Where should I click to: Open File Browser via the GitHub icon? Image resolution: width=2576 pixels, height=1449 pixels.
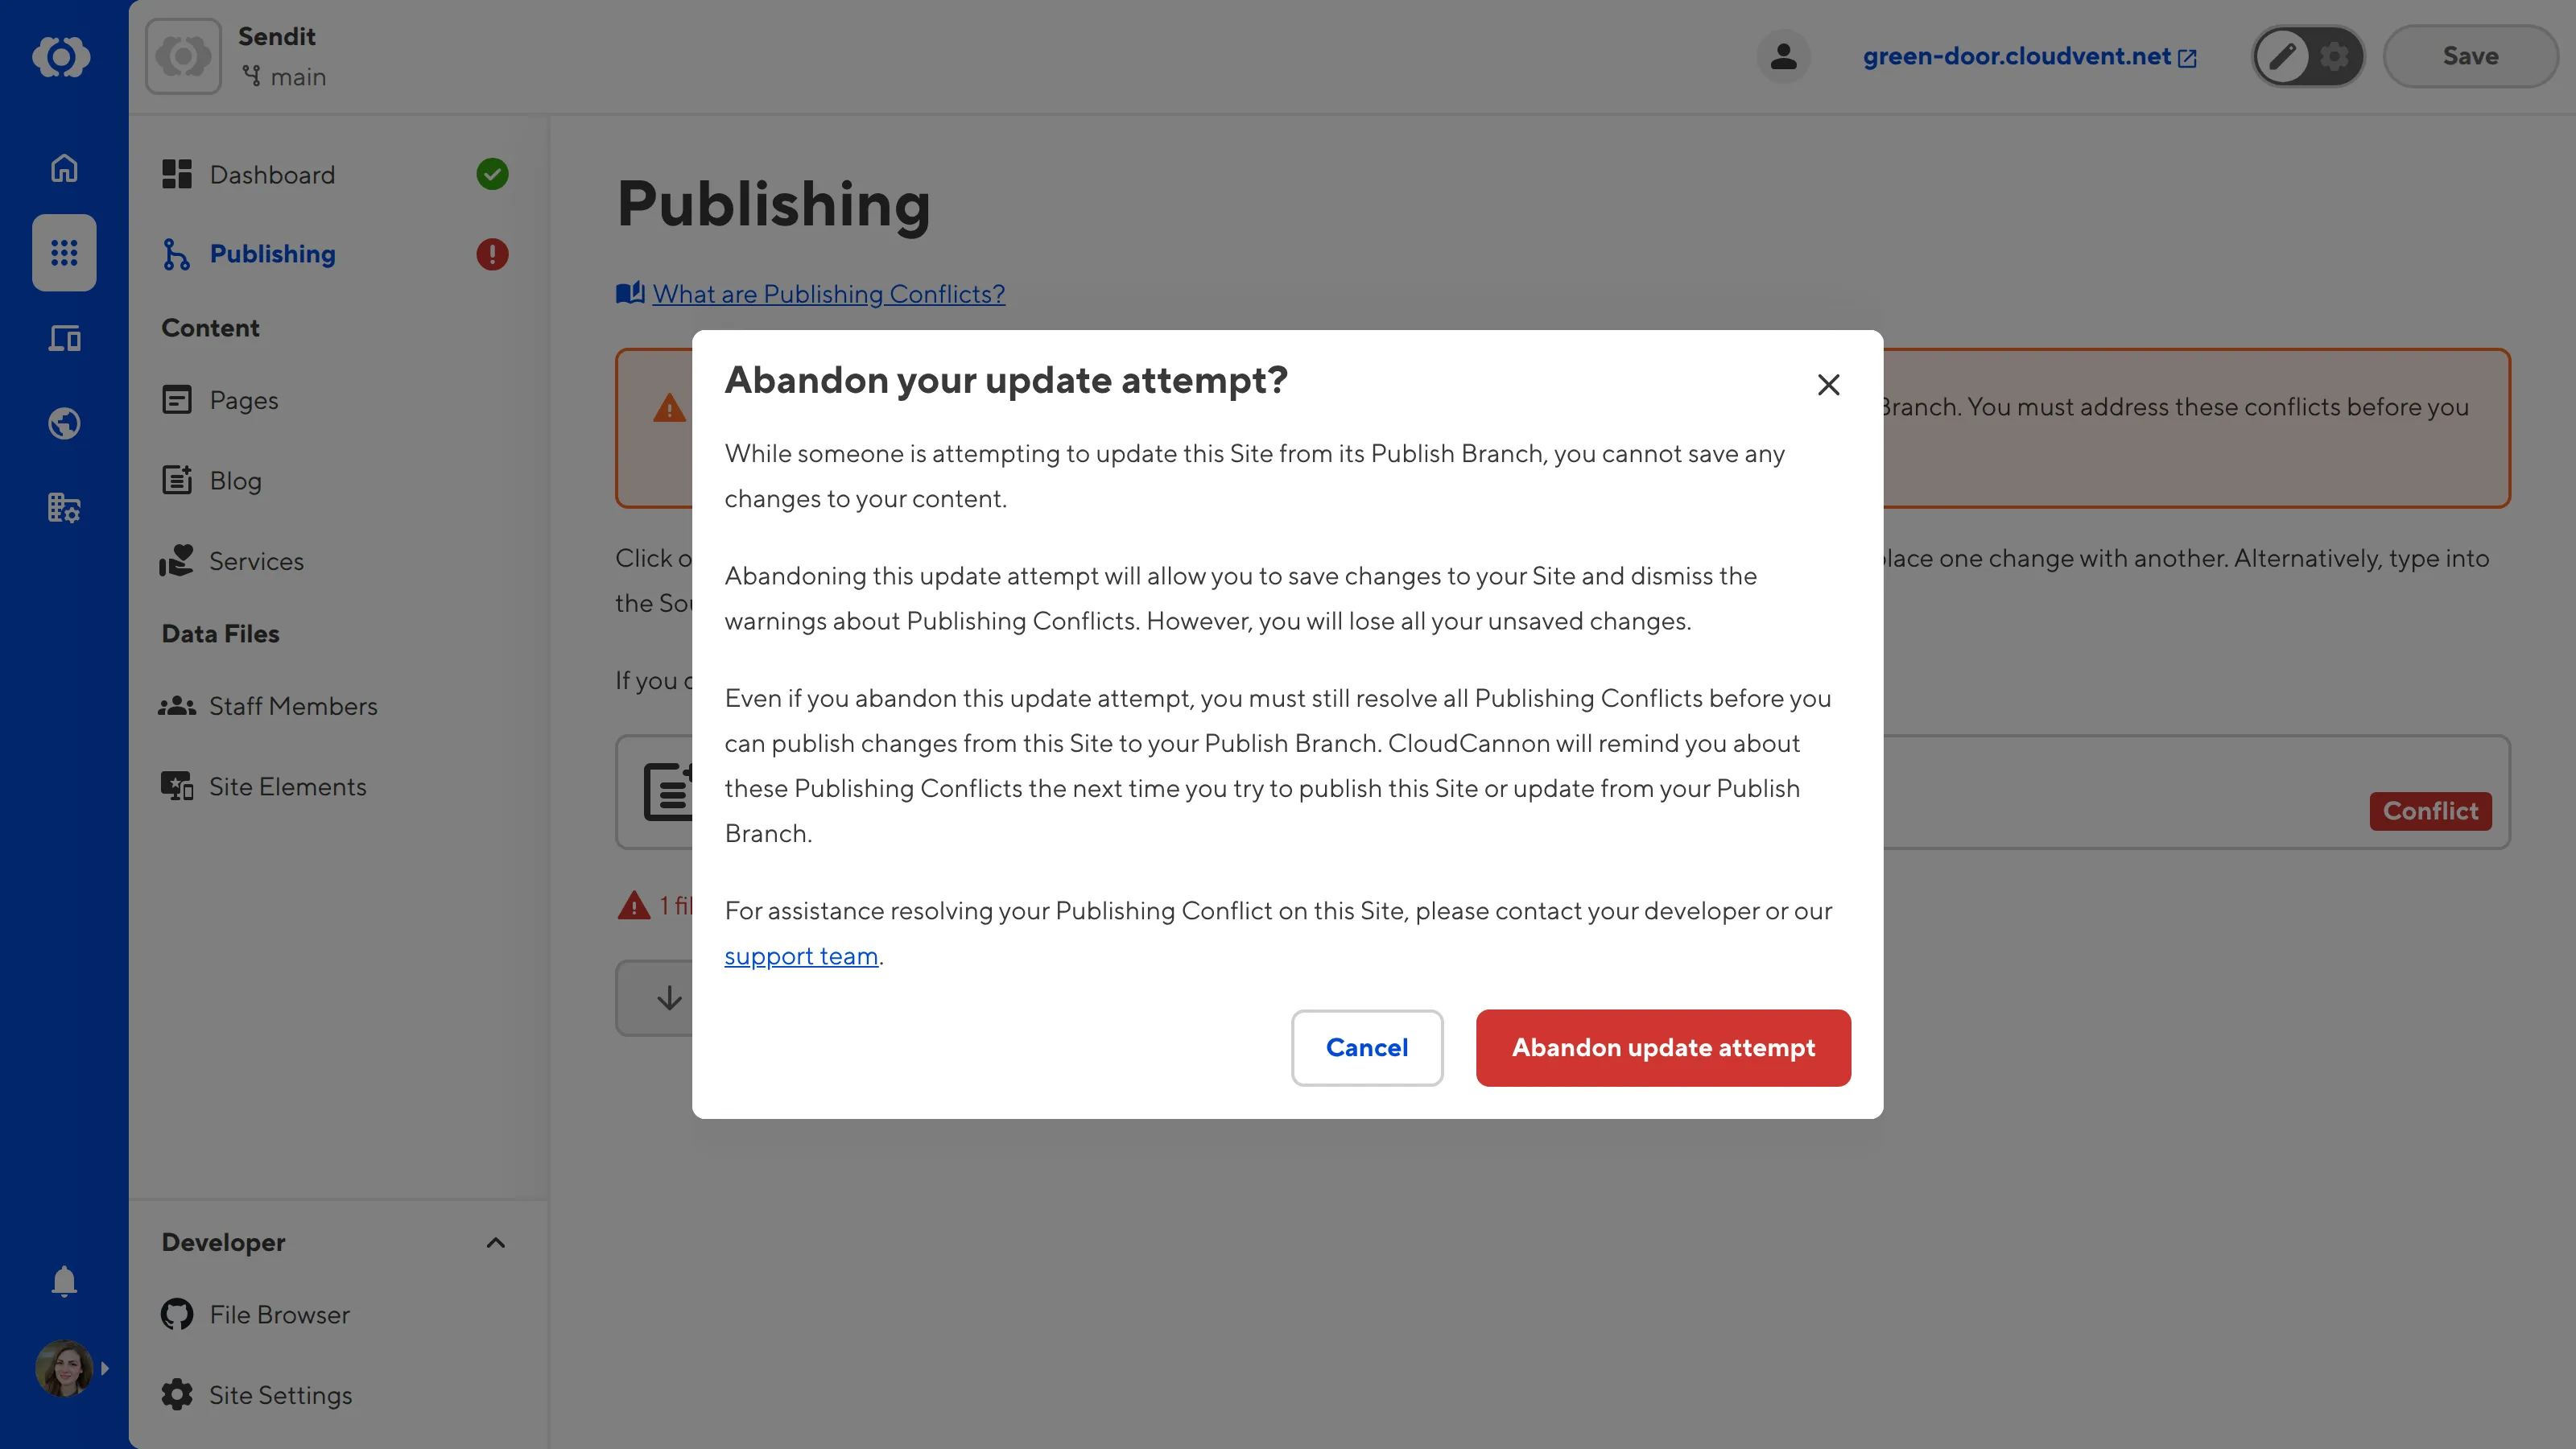(x=177, y=1314)
